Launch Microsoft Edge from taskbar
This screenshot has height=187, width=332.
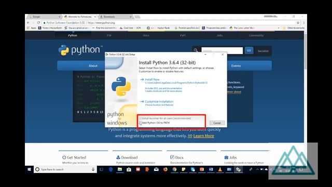point(110,169)
